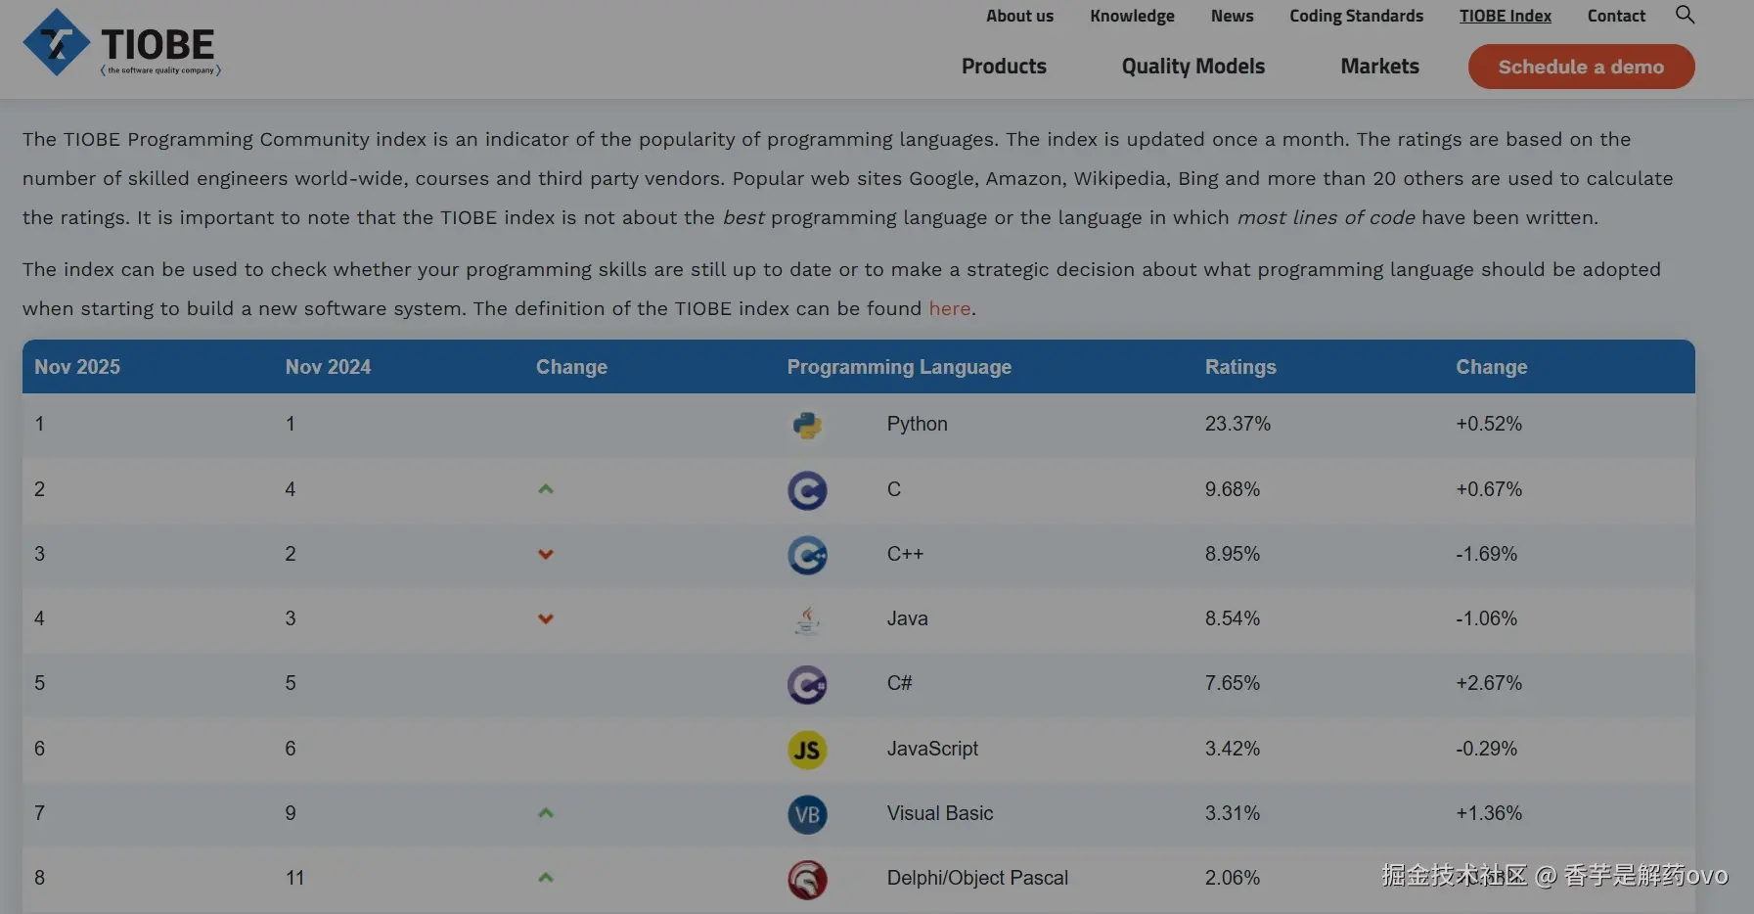Click the C++ language logo
This screenshot has width=1754, height=914.
pos(807,555)
